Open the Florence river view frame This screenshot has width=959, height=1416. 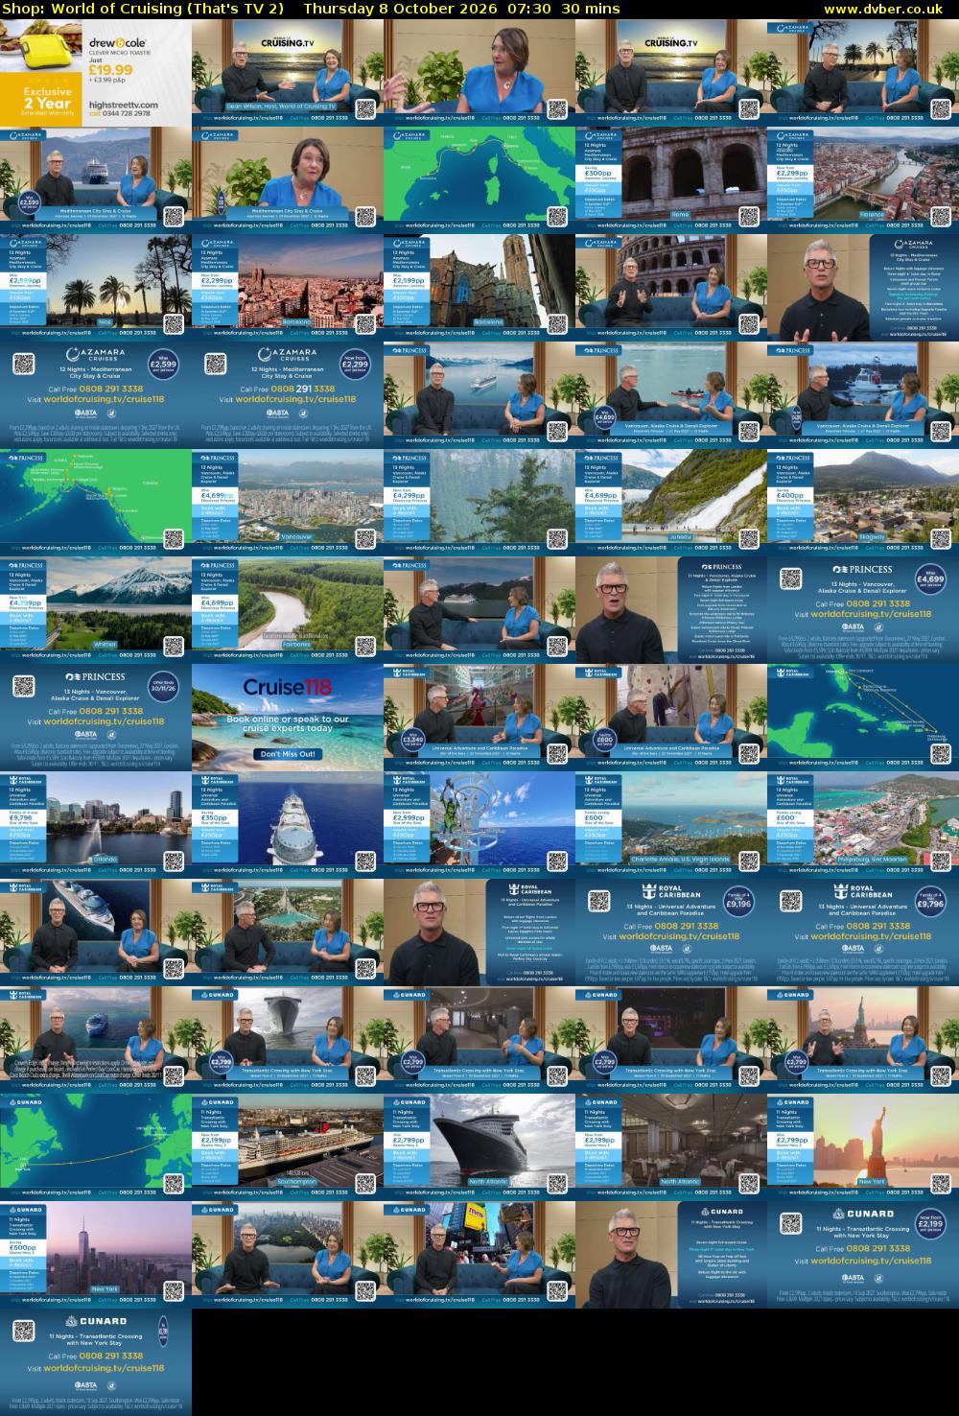click(x=863, y=180)
